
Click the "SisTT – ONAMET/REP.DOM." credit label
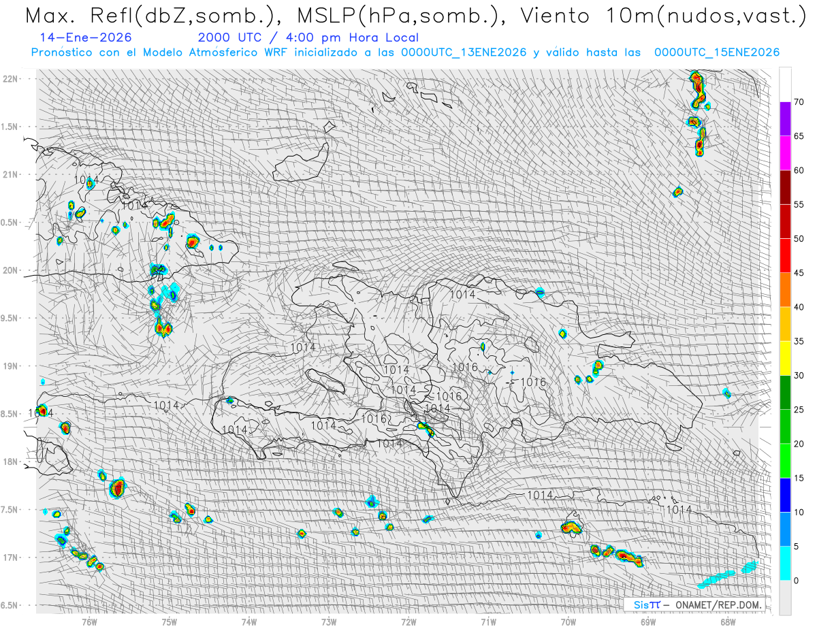pos(698,604)
